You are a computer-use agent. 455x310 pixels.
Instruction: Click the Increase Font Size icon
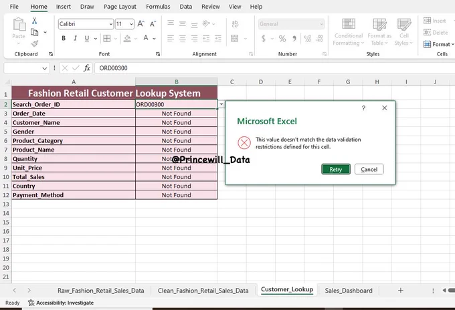click(141, 24)
